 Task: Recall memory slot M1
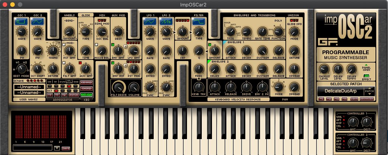coord(321,99)
